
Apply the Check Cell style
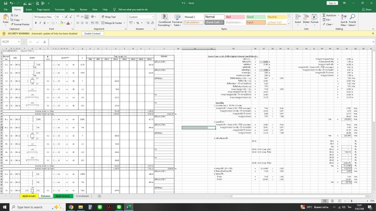click(x=214, y=23)
